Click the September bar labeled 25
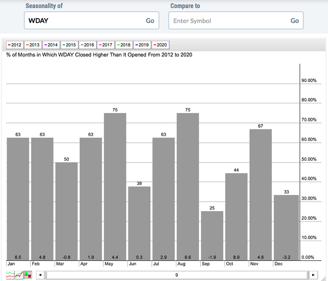This screenshot has height=281, width=328. (x=212, y=235)
